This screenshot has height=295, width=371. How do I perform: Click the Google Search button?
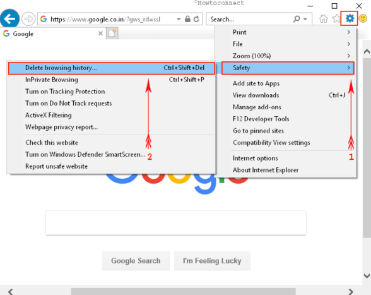[136, 261]
